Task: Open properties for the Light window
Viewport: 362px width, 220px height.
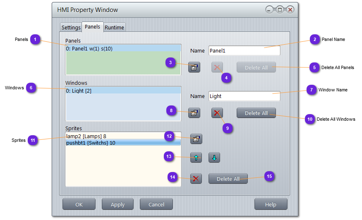Action: [194, 113]
